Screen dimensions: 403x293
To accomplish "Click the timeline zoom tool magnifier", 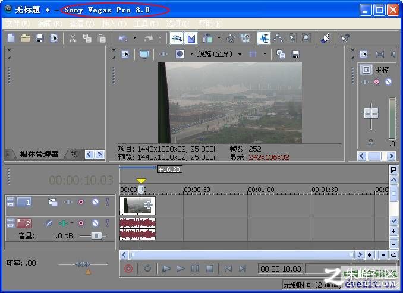I will point(393,255).
